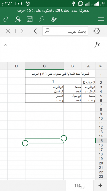Add a new sheet with plus button
This screenshot has width=107, height=191.
[x=100, y=185]
